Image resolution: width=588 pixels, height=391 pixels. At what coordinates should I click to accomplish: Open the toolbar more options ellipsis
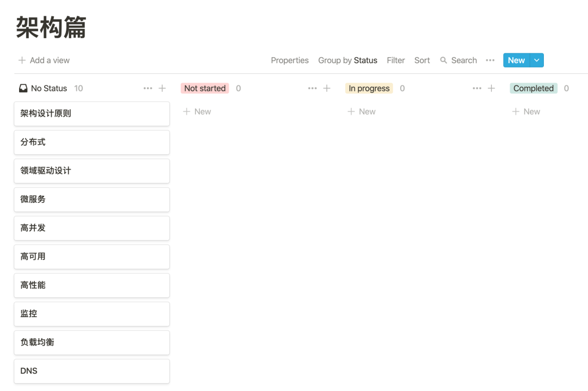tap(490, 60)
